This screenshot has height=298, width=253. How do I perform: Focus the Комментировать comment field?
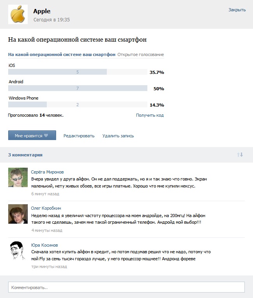[x=126, y=287]
